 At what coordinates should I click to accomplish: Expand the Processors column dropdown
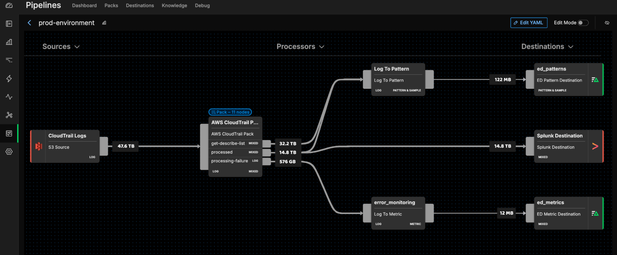(322, 47)
